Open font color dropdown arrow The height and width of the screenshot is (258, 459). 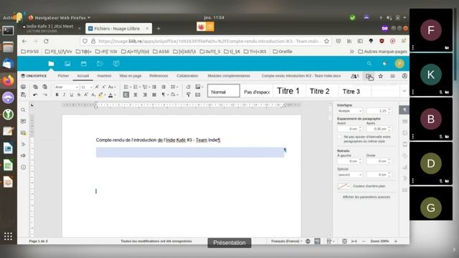pos(115,95)
